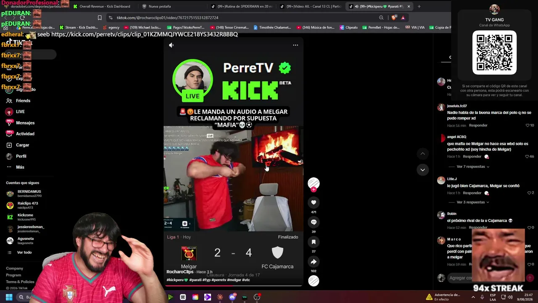
Task: Mute the TikTok video sound
Action: pos(171,45)
